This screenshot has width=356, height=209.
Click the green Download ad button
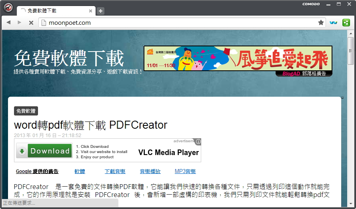(44, 151)
